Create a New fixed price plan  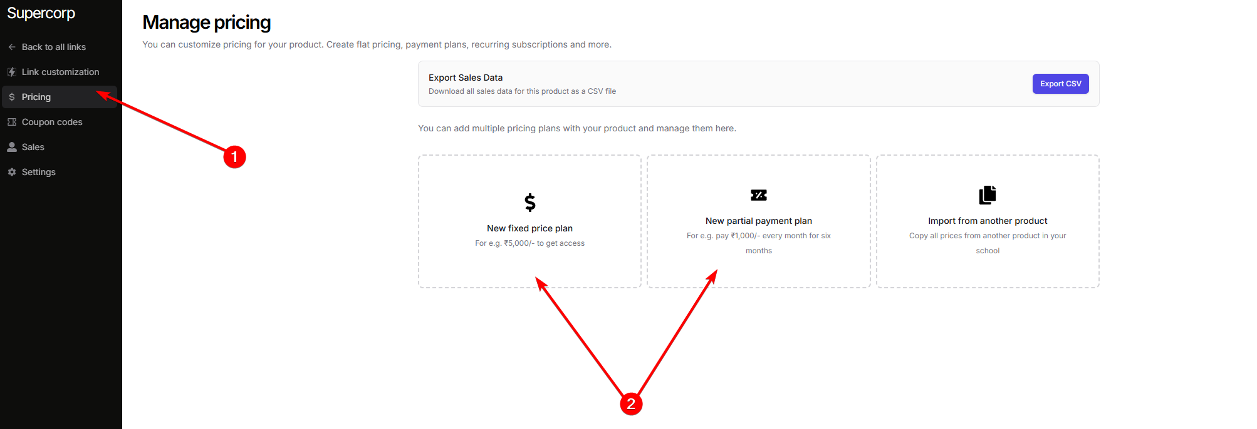point(530,228)
